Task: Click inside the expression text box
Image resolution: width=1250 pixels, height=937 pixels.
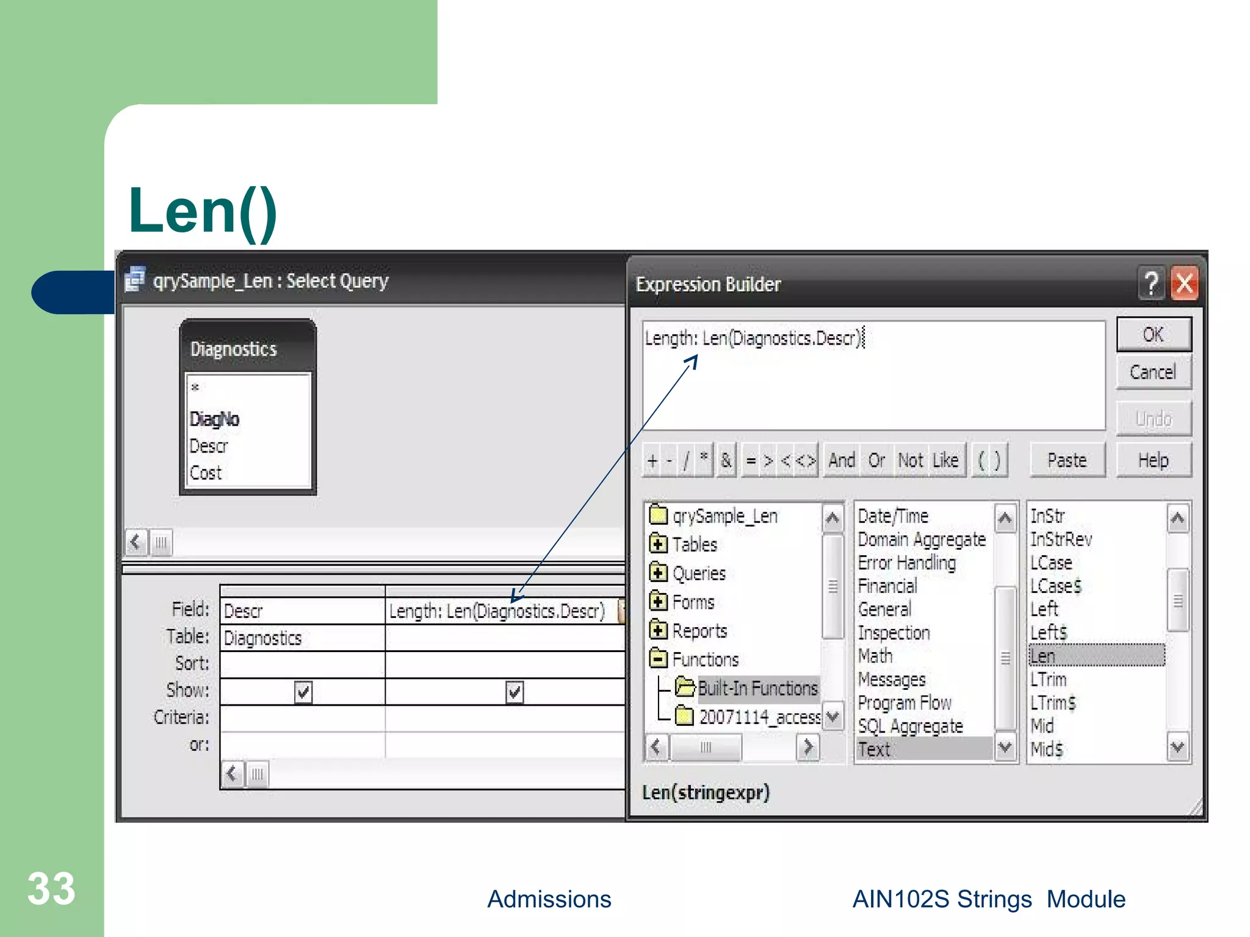Action: 873,376
